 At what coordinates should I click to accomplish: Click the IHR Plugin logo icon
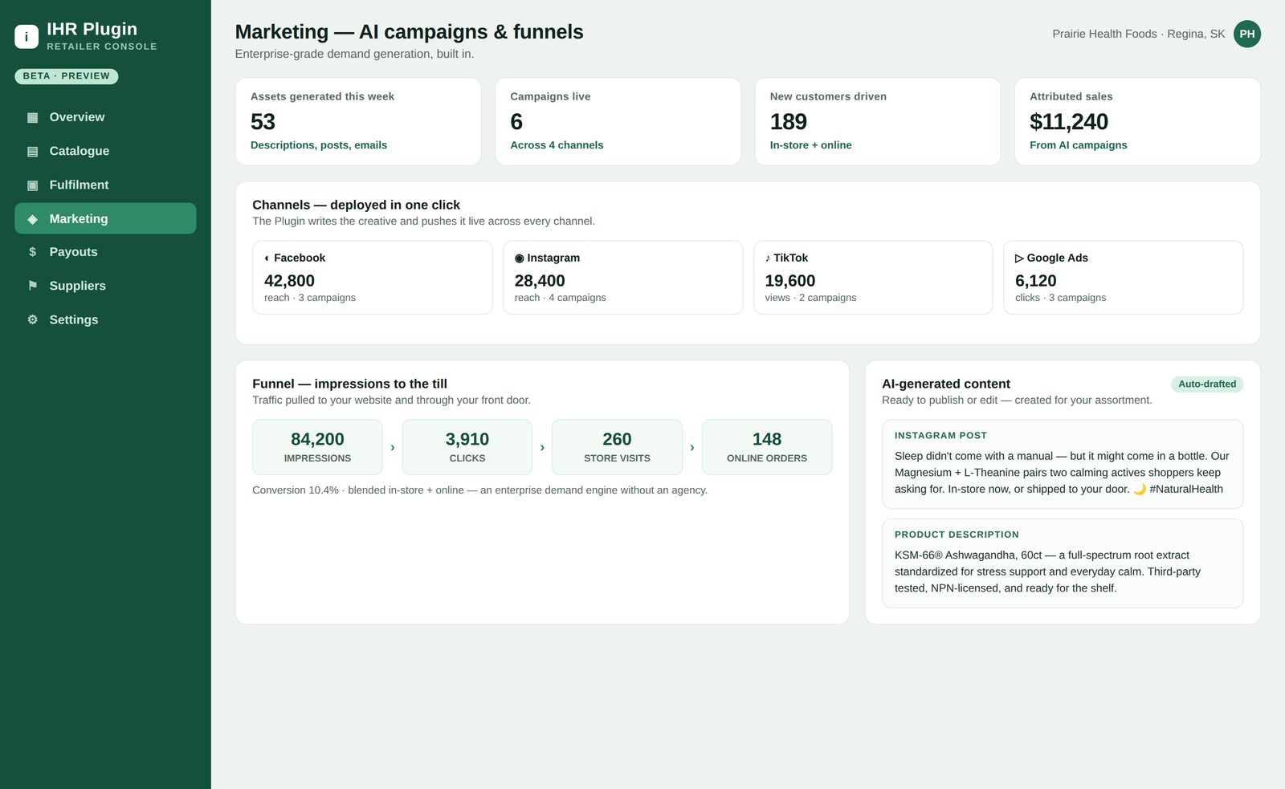coord(27,36)
